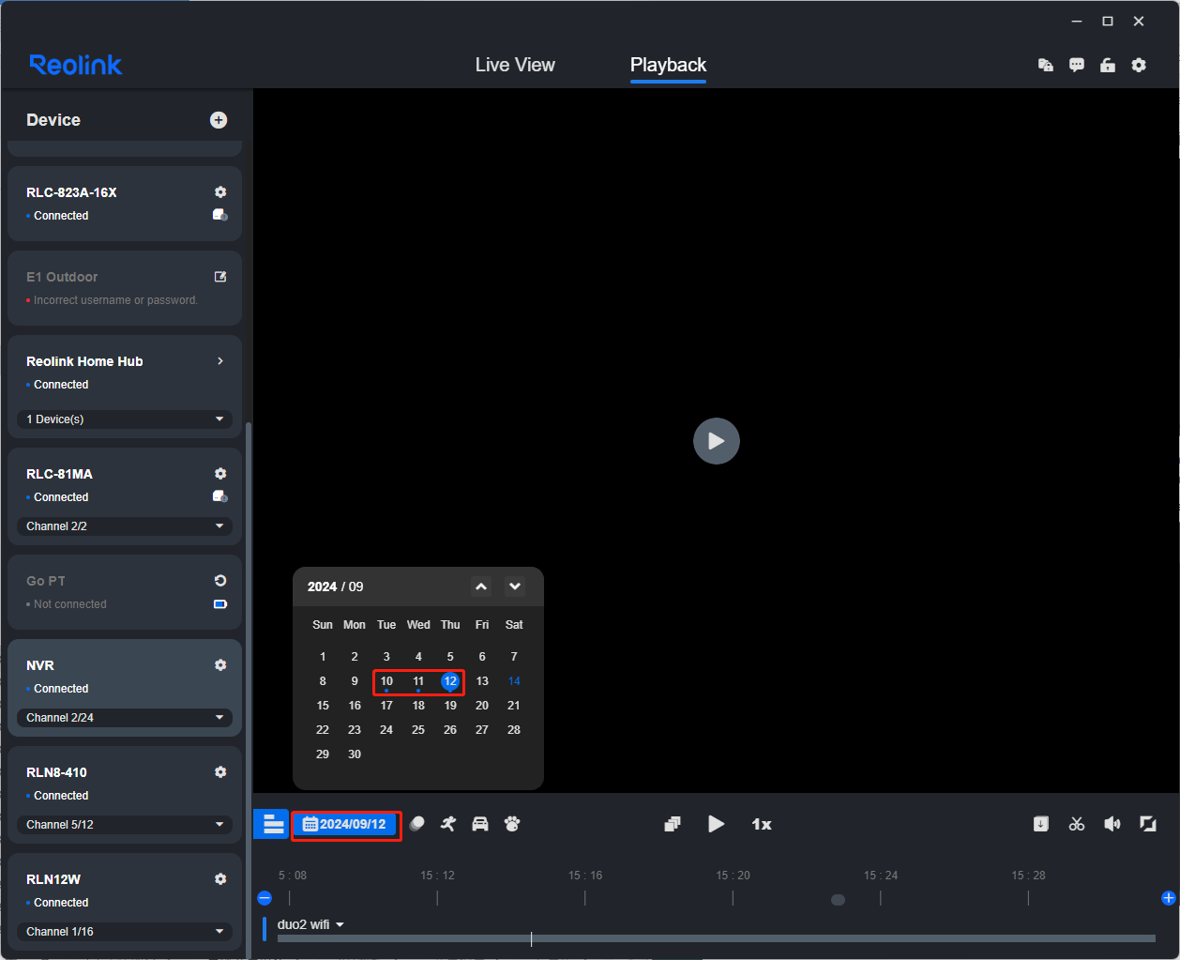The height and width of the screenshot is (960, 1180).
Task: Select the Playback tab
Action: (x=668, y=65)
